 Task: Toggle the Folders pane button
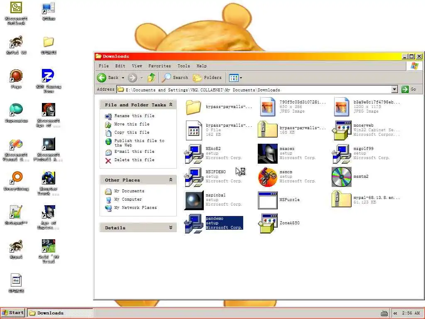tap(208, 78)
